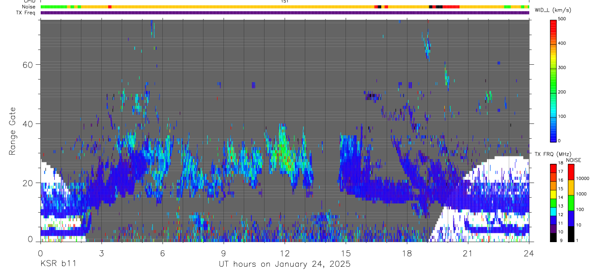Click the '11' tick on TX FRQ legend
595x274 pixels.
pos(560,224)
